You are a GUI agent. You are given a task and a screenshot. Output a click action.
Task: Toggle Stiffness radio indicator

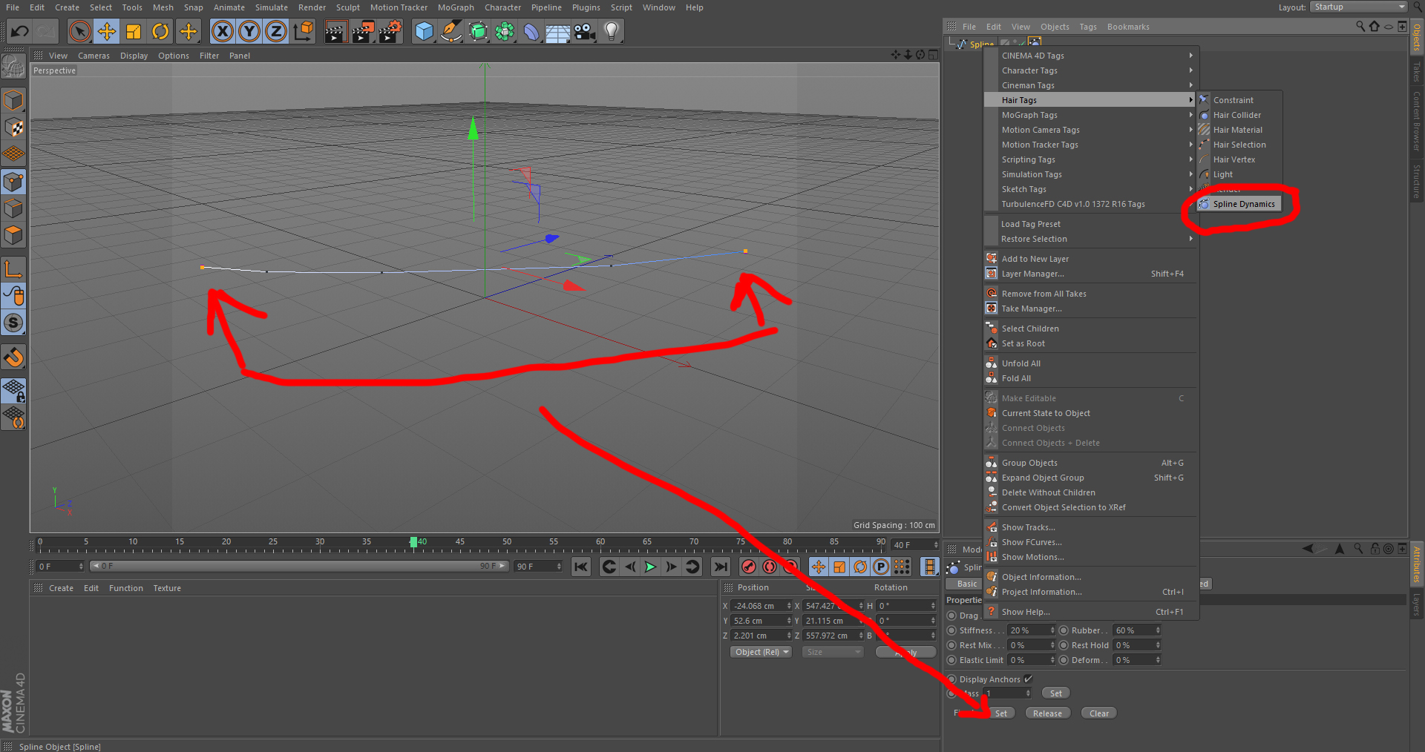pyautogui.click(x=951, y=630)
